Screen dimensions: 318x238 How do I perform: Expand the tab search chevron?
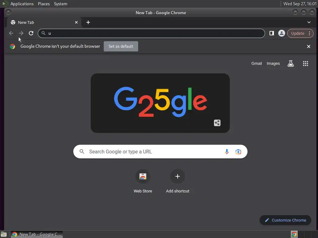point(309,22)
